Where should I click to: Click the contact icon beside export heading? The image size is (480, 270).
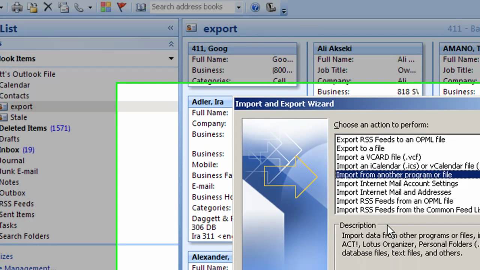[191, 28]
